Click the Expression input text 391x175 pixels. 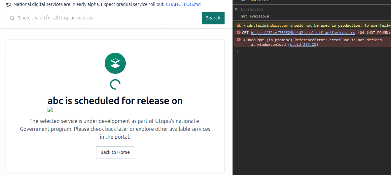click(x=252, y=9)
